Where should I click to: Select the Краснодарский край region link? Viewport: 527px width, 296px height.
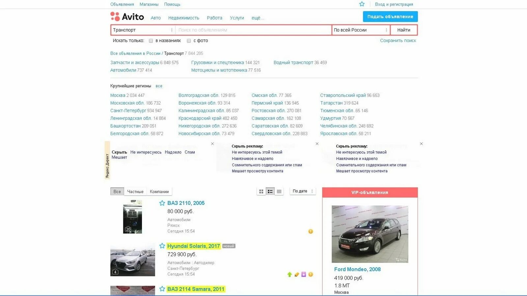click(200, 118)
